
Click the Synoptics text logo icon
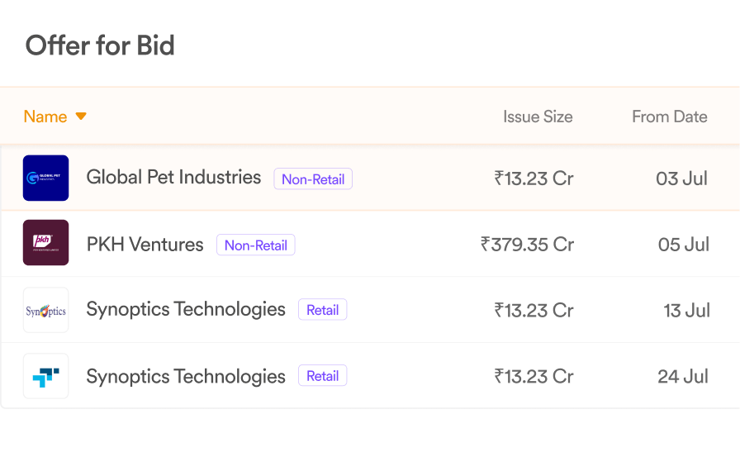[x=45, y=310]
